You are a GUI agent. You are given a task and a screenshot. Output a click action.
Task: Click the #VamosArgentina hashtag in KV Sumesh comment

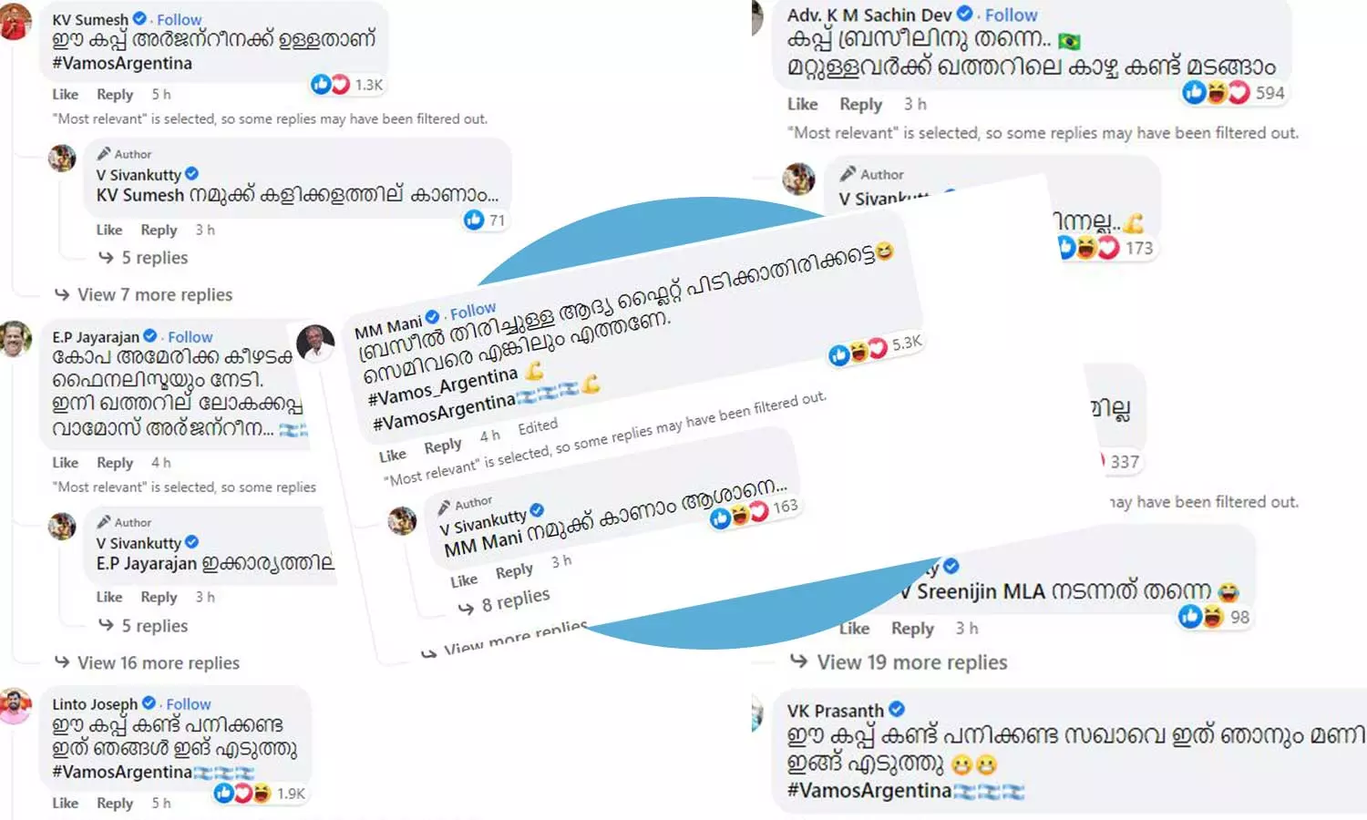[x=122, y=63]
